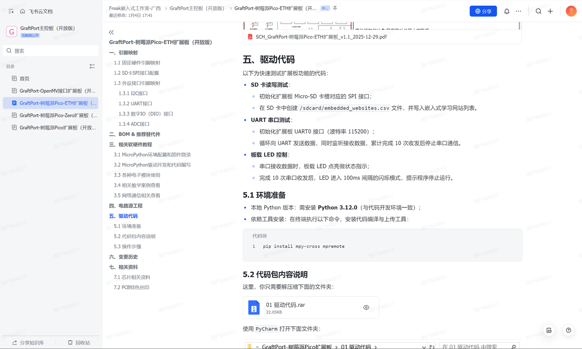The image size is (582, 349).
Task: Click 分享知识库 share wiki
Action: click(28, 343)
